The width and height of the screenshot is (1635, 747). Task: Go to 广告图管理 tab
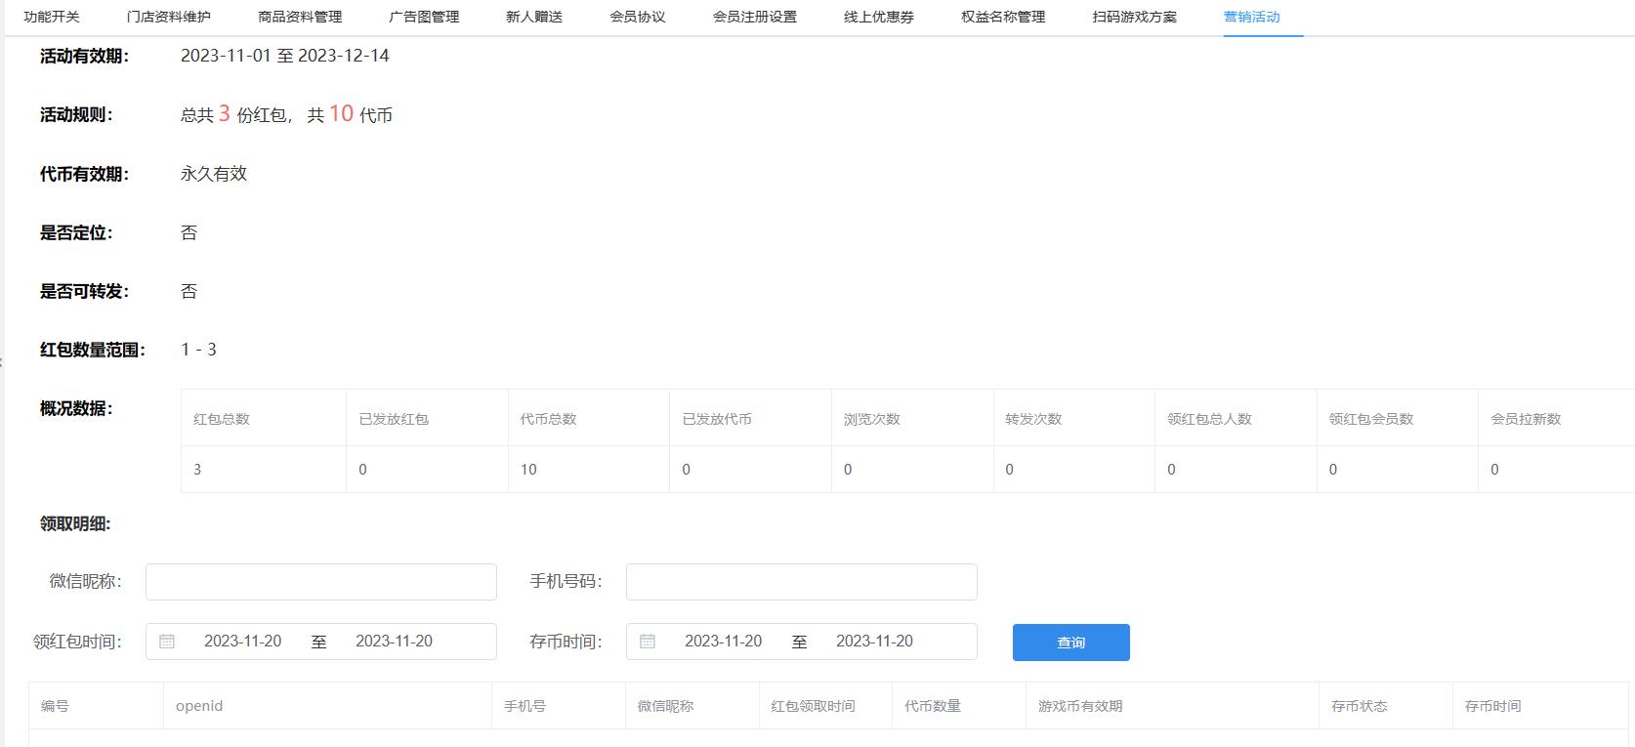click(424, 17)
